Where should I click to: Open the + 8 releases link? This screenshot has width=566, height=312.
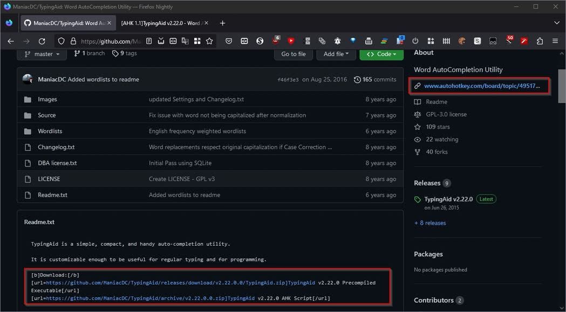click(x=430, y=223)
